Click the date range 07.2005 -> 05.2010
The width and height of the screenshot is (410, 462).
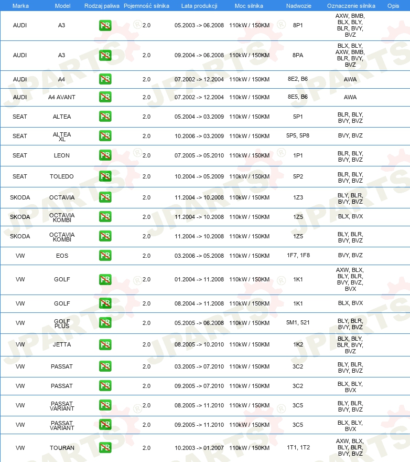(x=199, y=155)
